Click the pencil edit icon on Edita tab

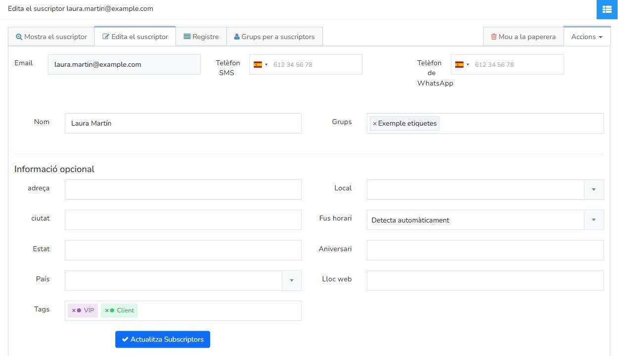coord(105,37)
